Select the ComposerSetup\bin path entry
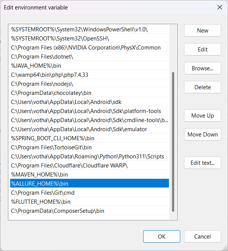Screen dimensions: 228x251 tap(89, 211)
